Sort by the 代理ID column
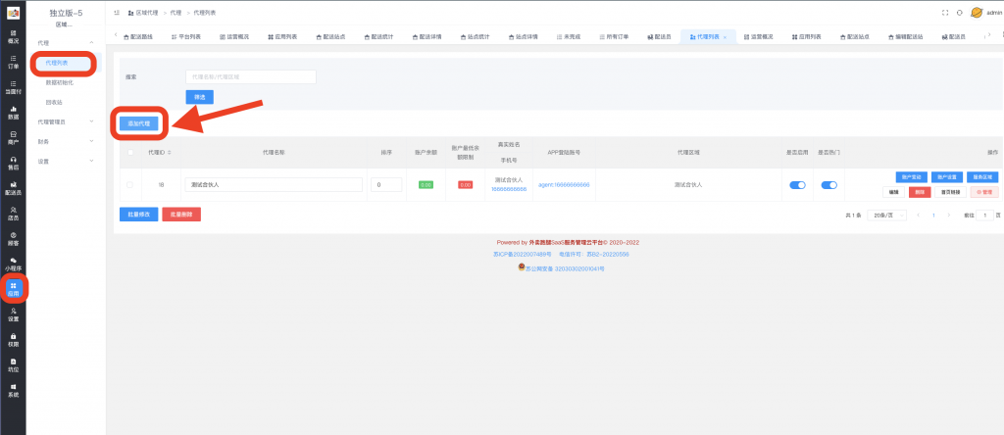Screen dimensions: 1004x435 [169, 152]
